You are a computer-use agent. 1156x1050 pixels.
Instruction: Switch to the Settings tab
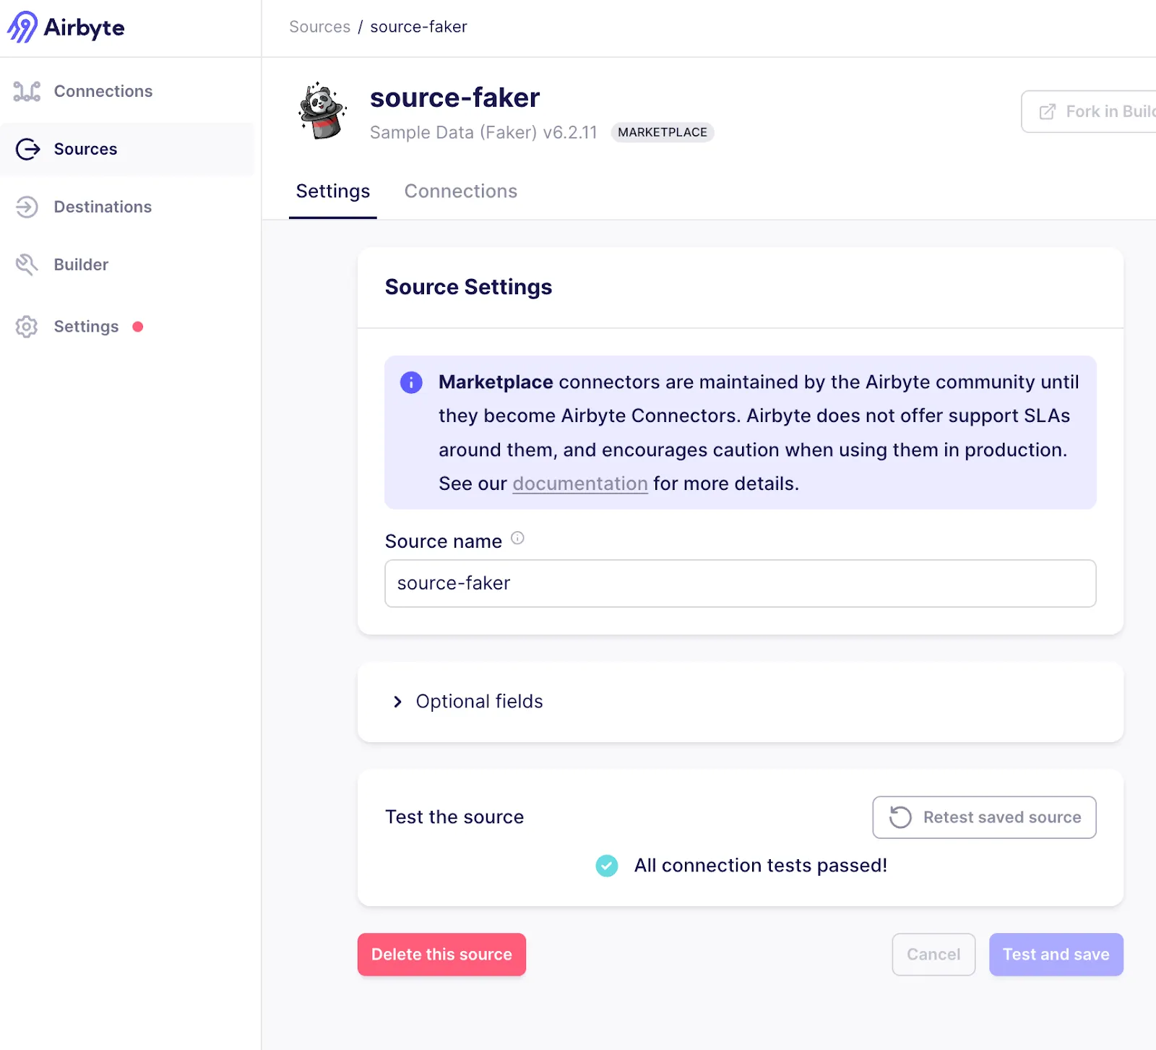tap(333, 192)
